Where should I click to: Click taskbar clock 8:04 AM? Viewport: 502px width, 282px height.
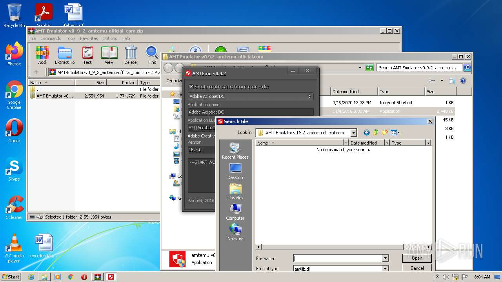point(482,277)
